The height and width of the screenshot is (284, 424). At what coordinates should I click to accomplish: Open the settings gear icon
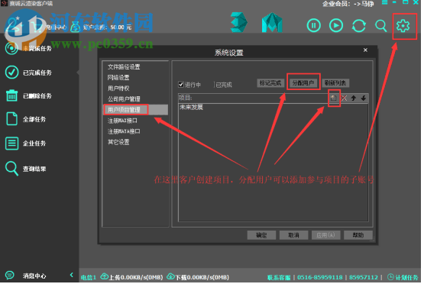(x=403, y=26)
